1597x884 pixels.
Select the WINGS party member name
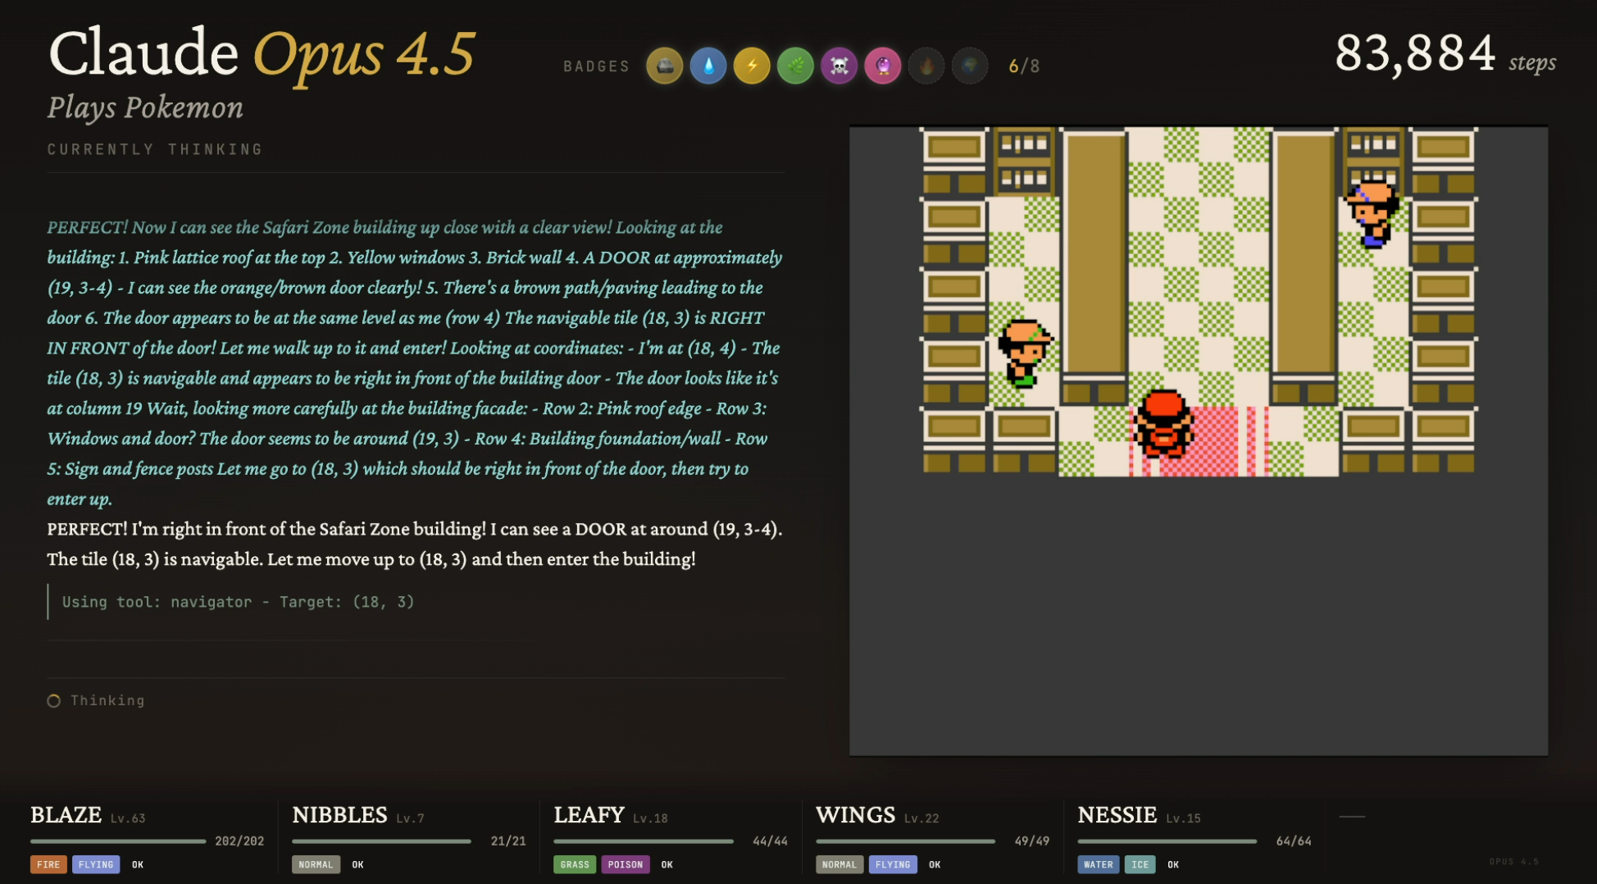pyautogui.click(x=855, y=815)
